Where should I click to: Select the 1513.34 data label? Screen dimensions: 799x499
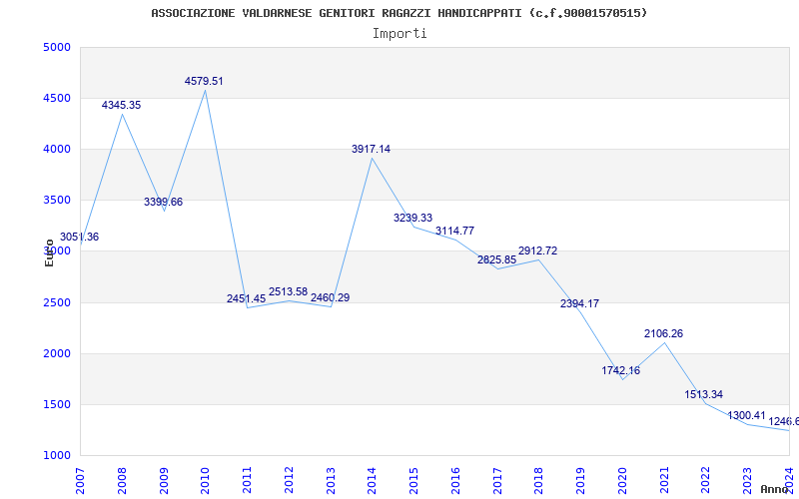click(x=703, y=394)
